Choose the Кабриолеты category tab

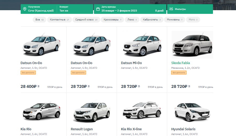(x=152, y=20)
